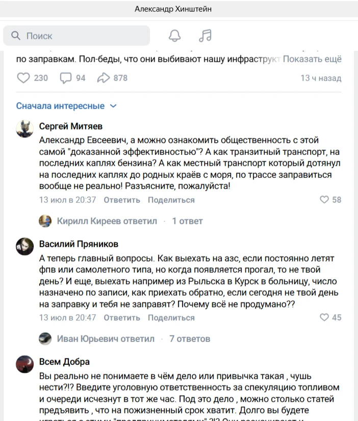The width and height of the screenshot is (358, 421).
Task: Open Василий Пряников's avatar thumbnail
Action: pos(24,246)
